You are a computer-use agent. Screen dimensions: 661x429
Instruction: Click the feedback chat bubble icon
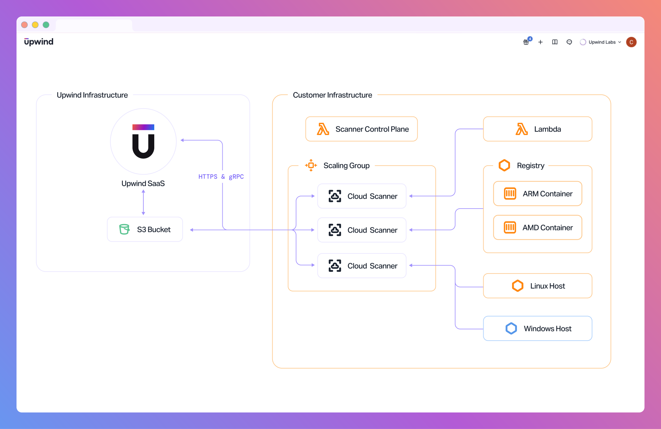(x=569, y=42)
